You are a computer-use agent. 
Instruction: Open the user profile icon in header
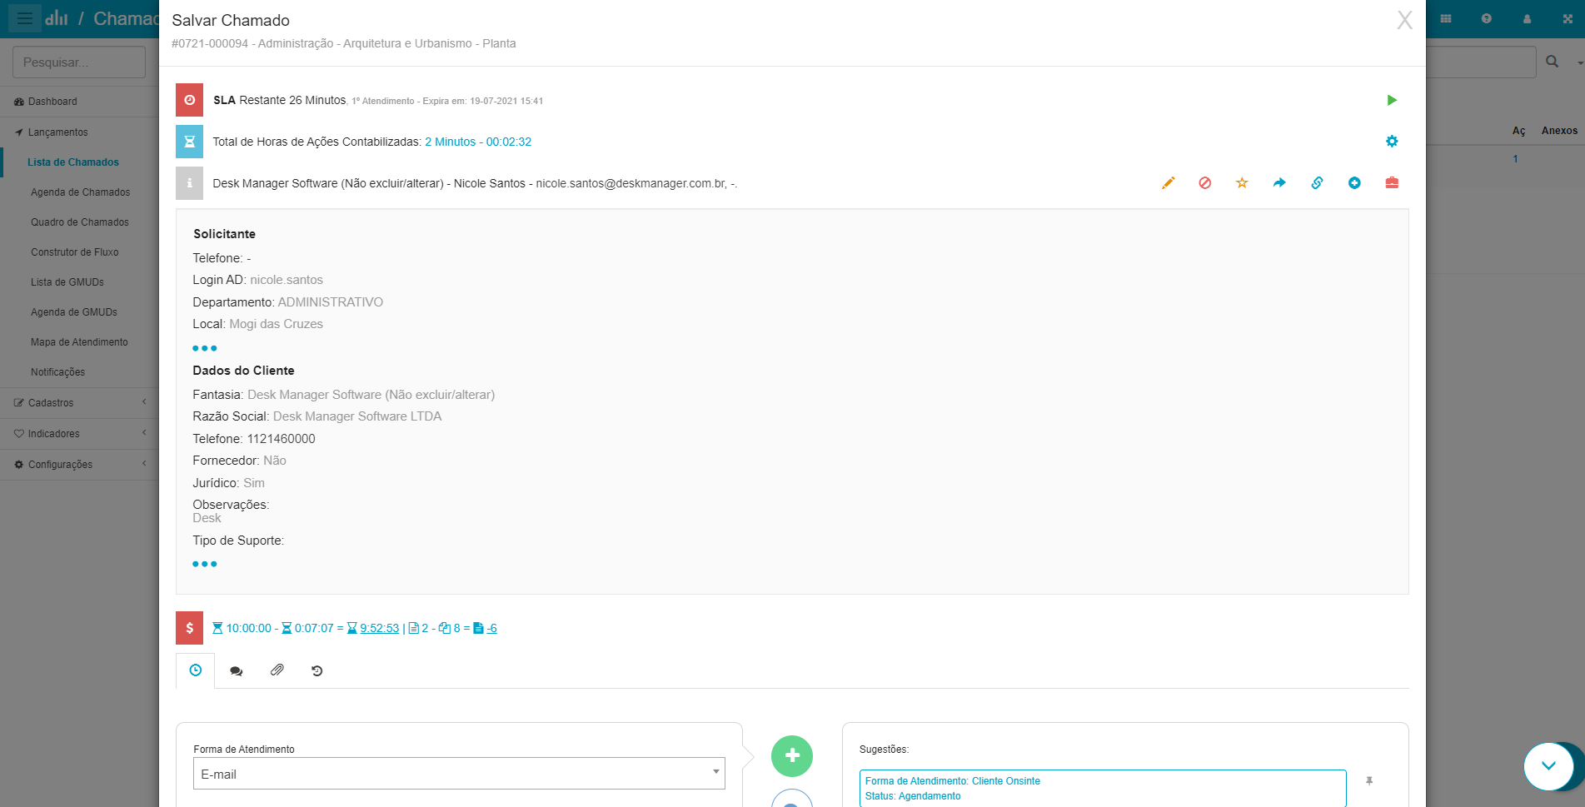point(1527,18)
